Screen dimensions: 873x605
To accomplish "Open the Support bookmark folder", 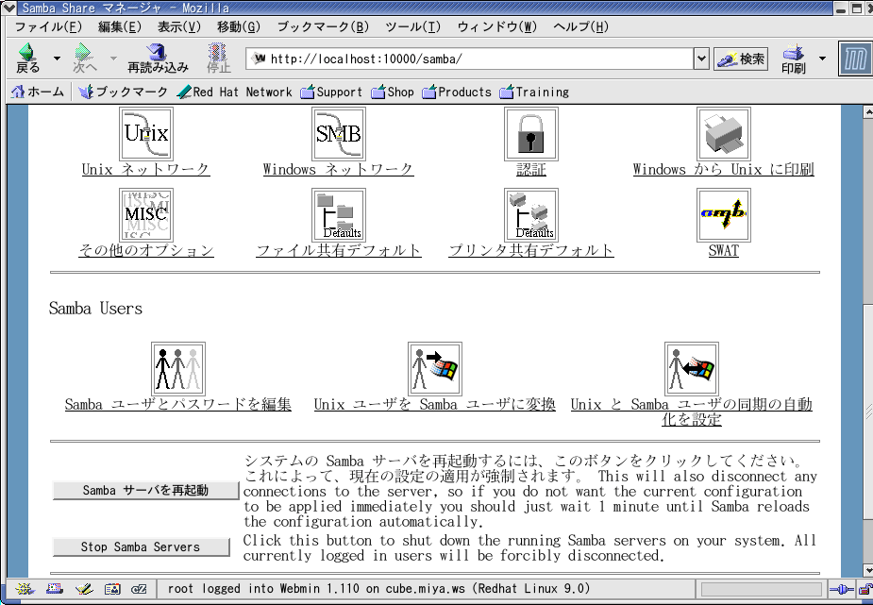I will point(331,92).
